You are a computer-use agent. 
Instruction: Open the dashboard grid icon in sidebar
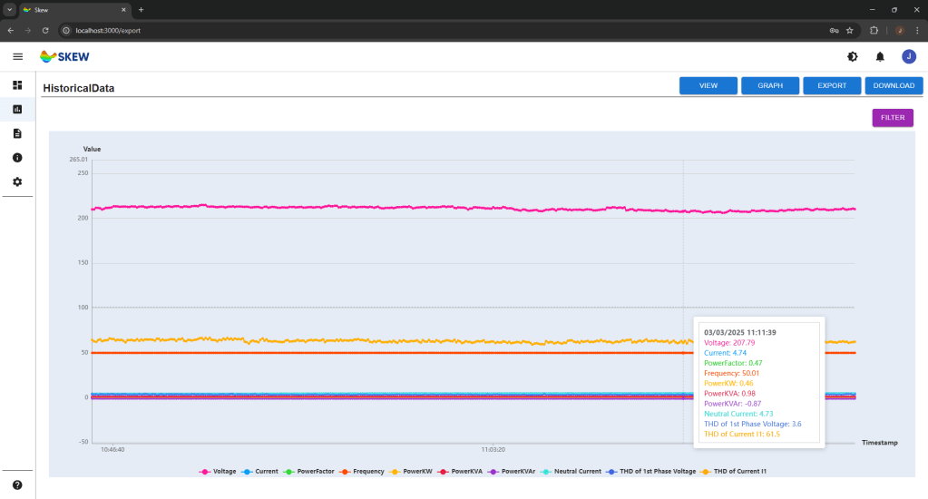[x=17, y=85]
